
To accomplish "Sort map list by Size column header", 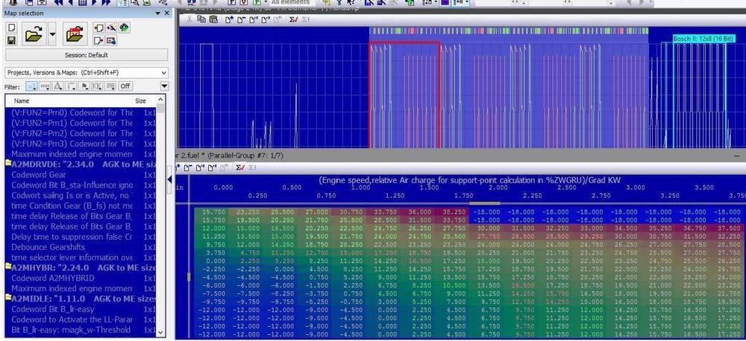I will [141, 101].
